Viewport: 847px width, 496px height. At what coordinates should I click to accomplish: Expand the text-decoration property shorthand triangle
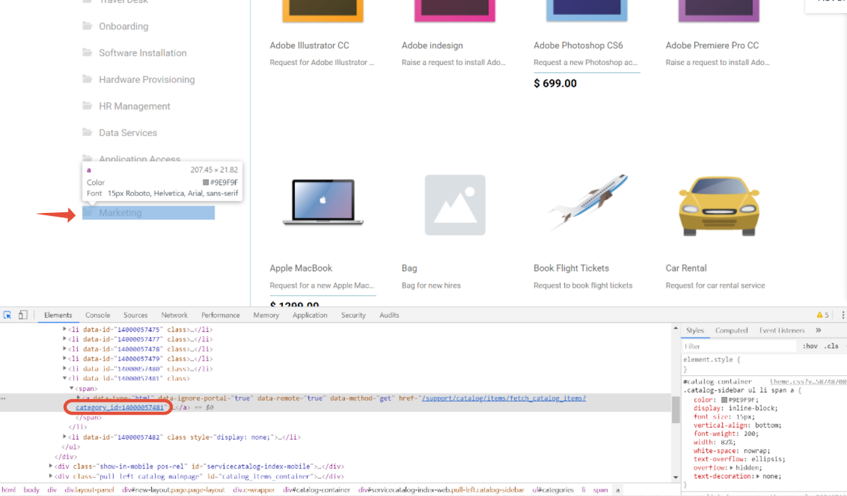tap(758, 476)
